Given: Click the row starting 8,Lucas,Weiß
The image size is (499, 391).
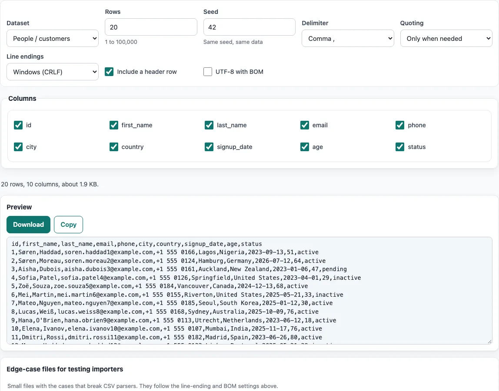Looking at the screenshot, I should click(165, 312).
